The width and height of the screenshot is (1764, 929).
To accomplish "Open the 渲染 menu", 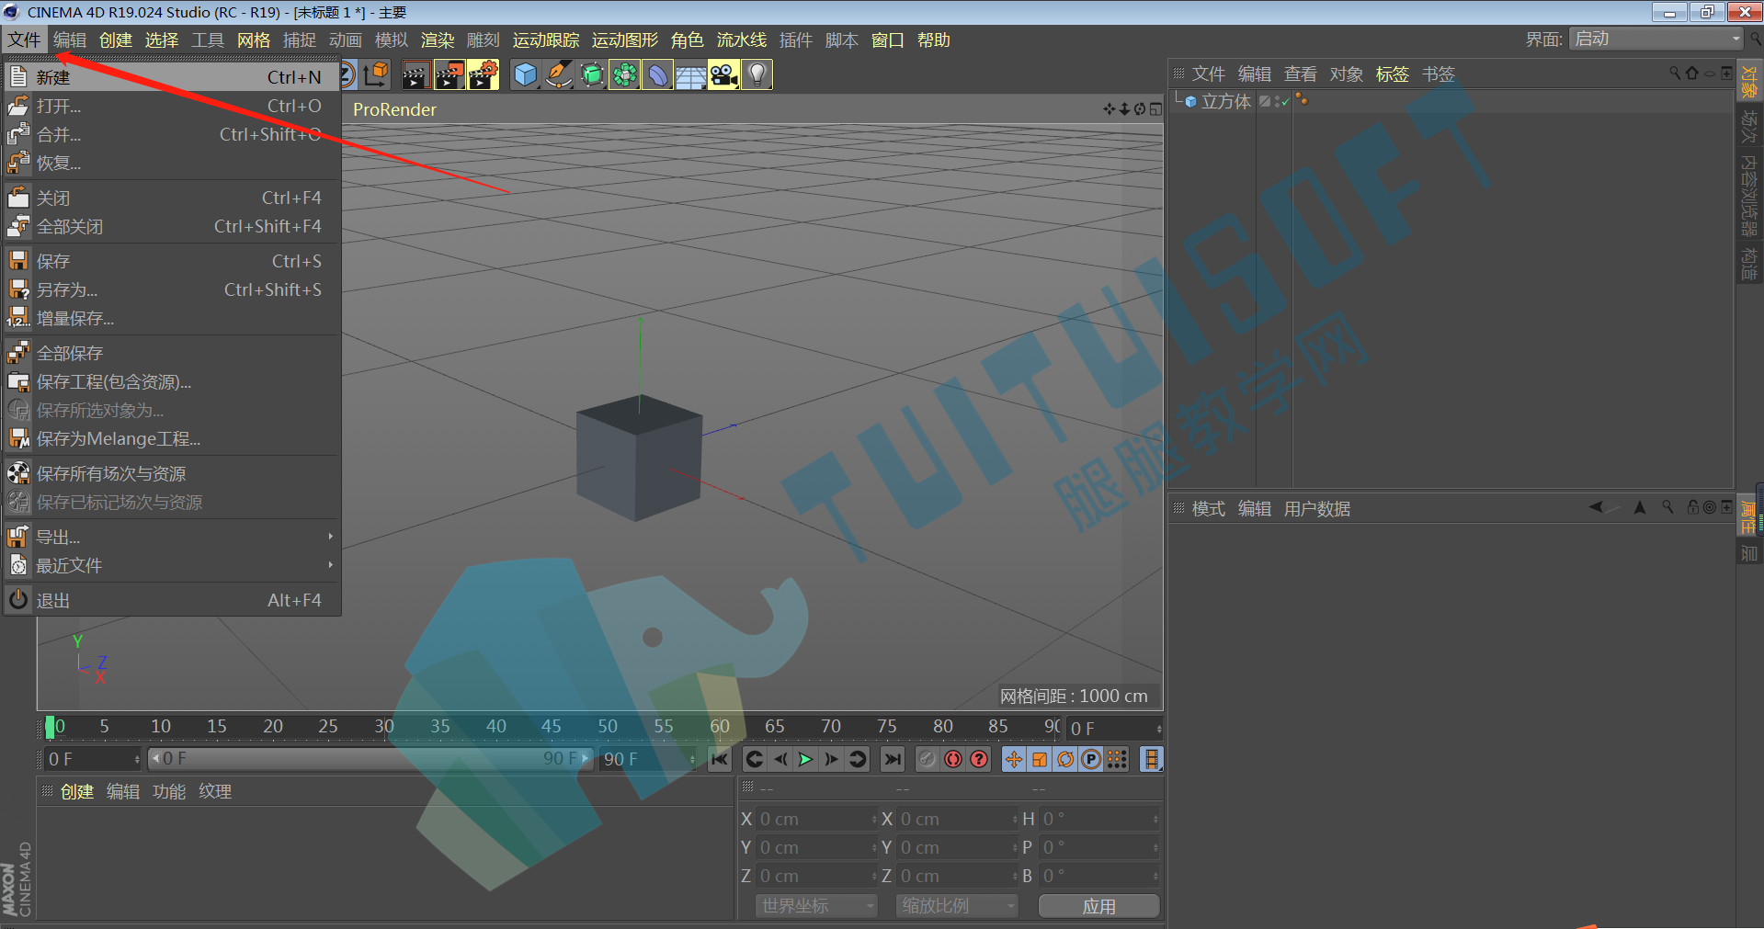I will [438, 40].
